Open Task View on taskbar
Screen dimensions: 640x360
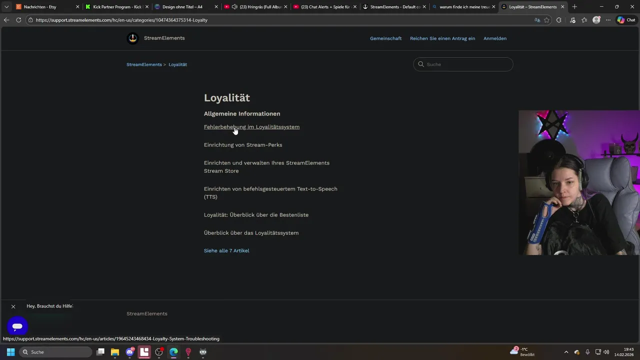100,352
